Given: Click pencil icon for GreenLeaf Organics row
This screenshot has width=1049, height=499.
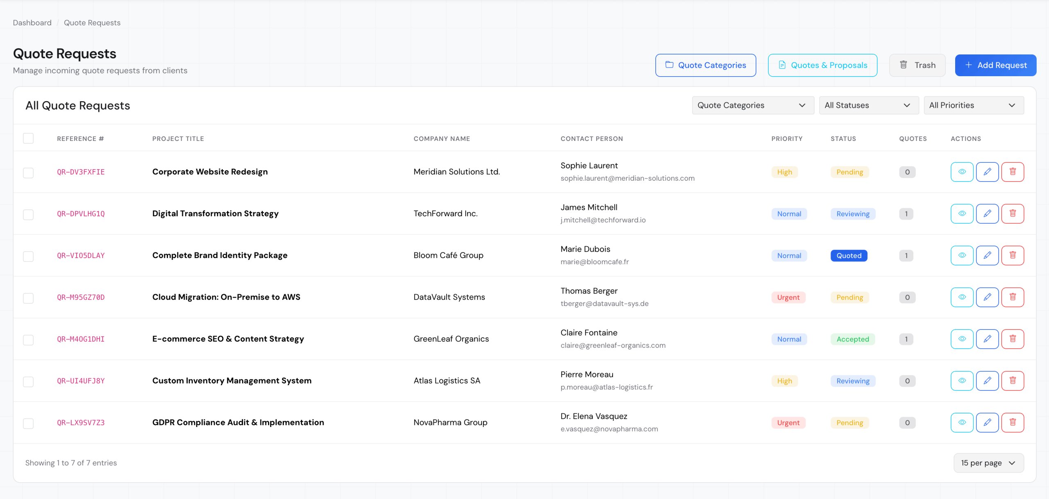Looking at the screenshot, I should tap(987, 339).
